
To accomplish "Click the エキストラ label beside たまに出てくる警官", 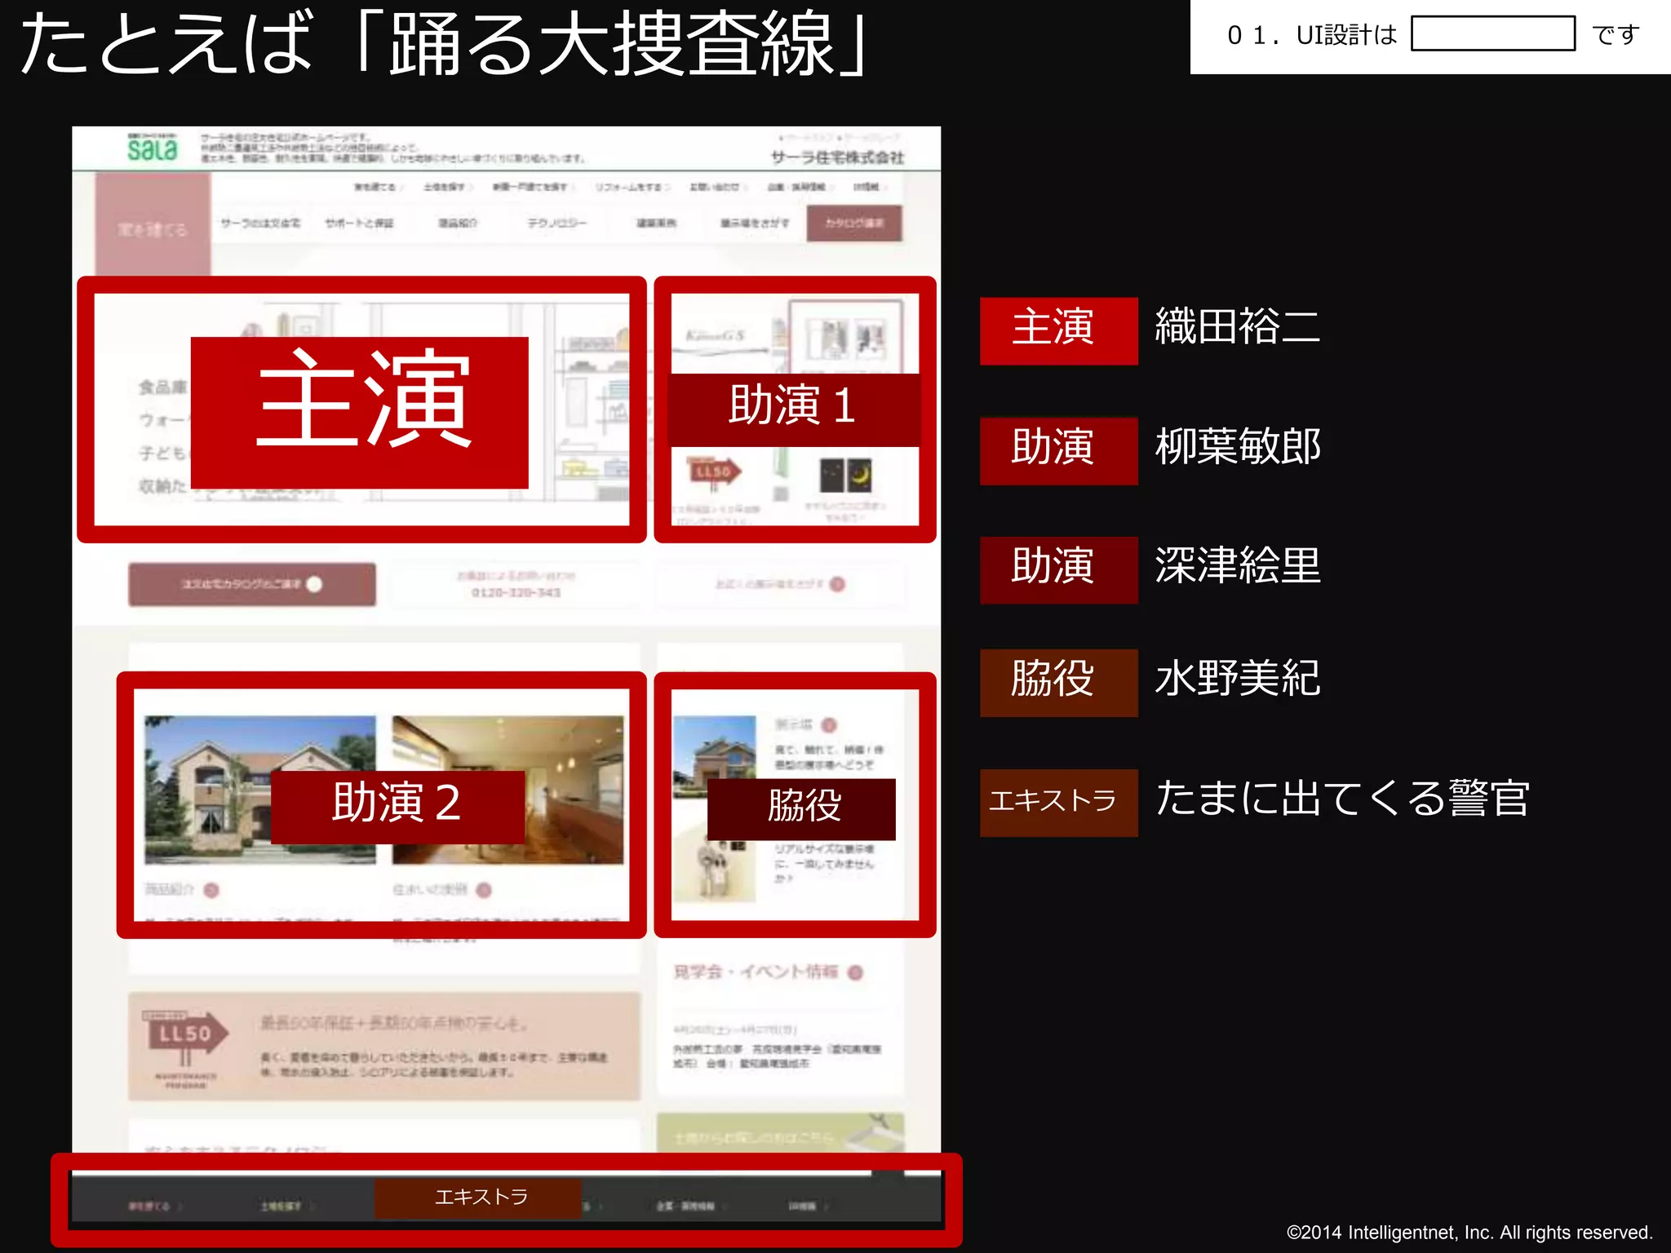I will tap(1058, 803).
